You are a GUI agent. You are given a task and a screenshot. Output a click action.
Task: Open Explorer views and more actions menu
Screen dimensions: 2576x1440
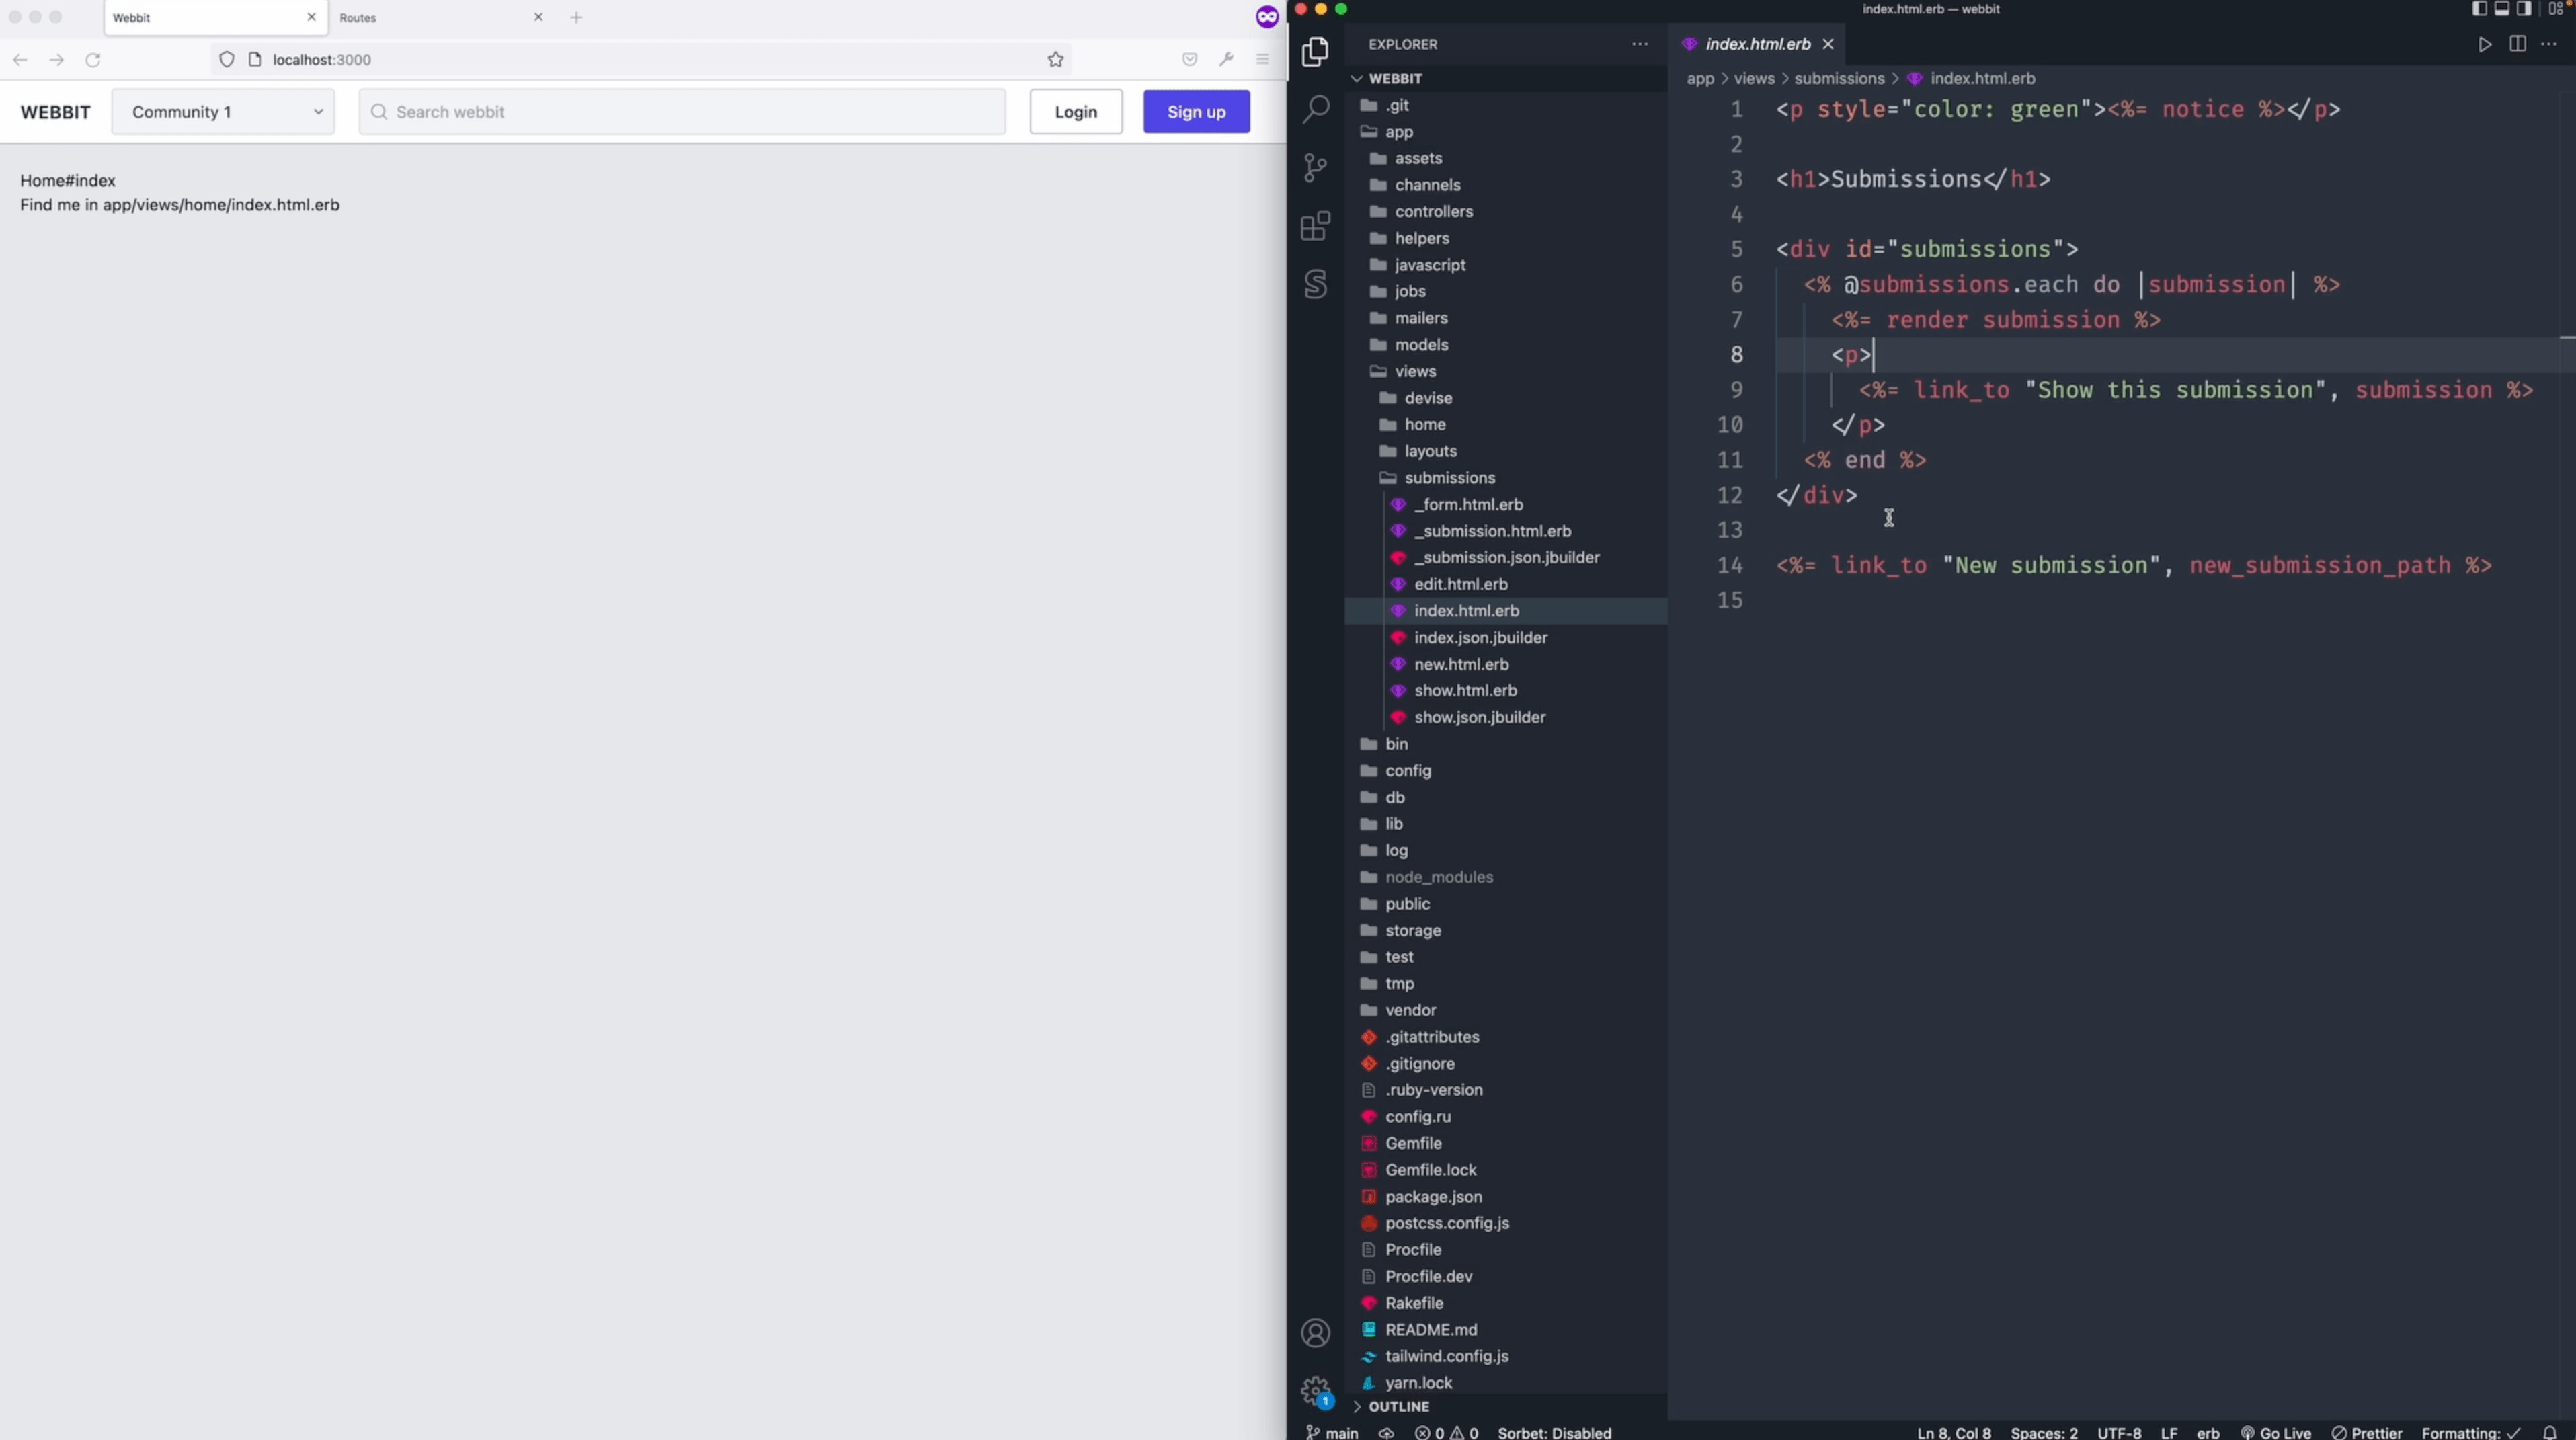pos(1640,44)
